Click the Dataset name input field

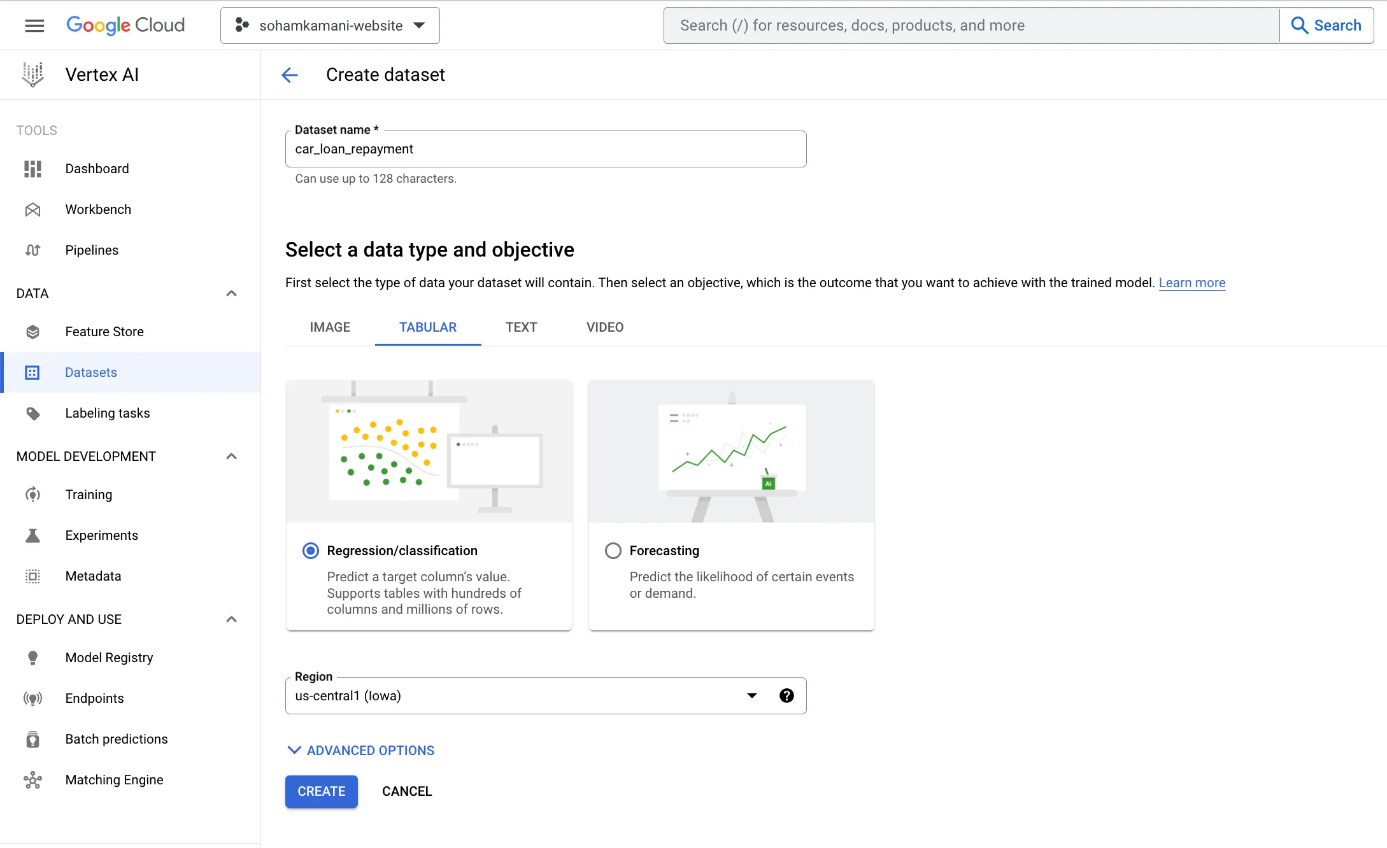click(x=545, y=149)
